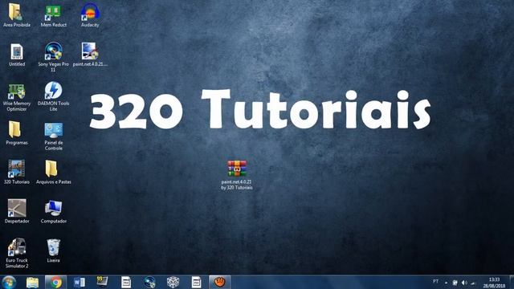Select the Mem Reduct shortcut

tap(53, 13)
